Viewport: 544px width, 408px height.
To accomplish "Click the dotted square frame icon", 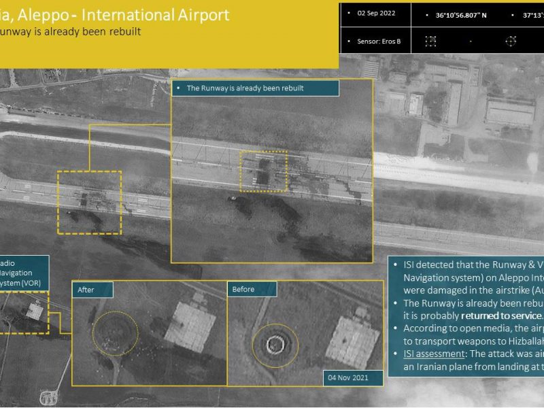I will pos(430,41).
